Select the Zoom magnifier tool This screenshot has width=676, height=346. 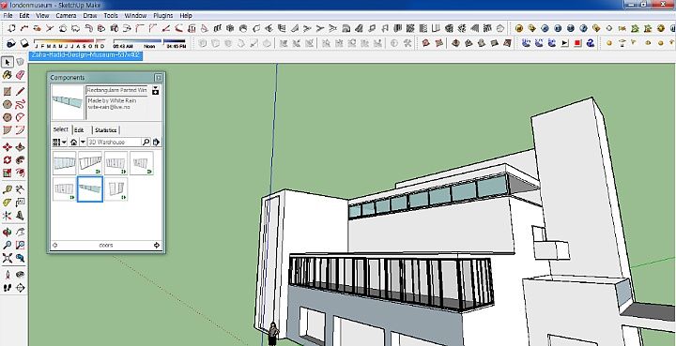[x=8, y=246]
